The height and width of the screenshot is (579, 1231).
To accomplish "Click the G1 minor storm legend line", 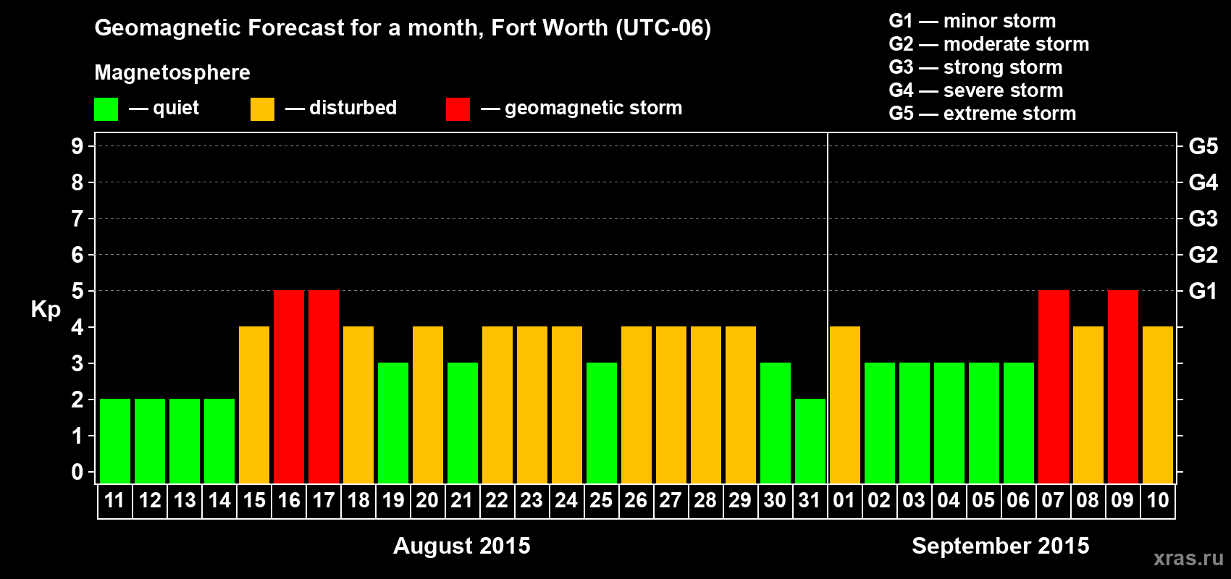I will click(972, 21).
